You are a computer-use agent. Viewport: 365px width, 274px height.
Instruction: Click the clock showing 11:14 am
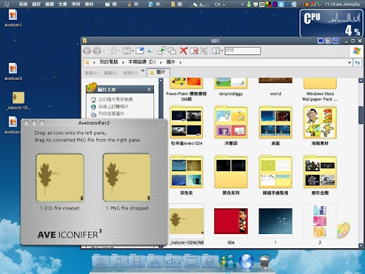point(334,4)
